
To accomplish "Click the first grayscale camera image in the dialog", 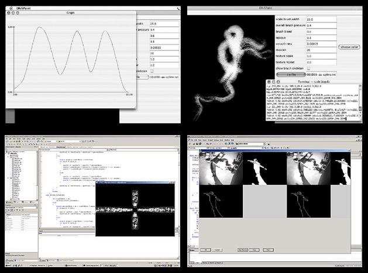I will [x=221, y=168].
